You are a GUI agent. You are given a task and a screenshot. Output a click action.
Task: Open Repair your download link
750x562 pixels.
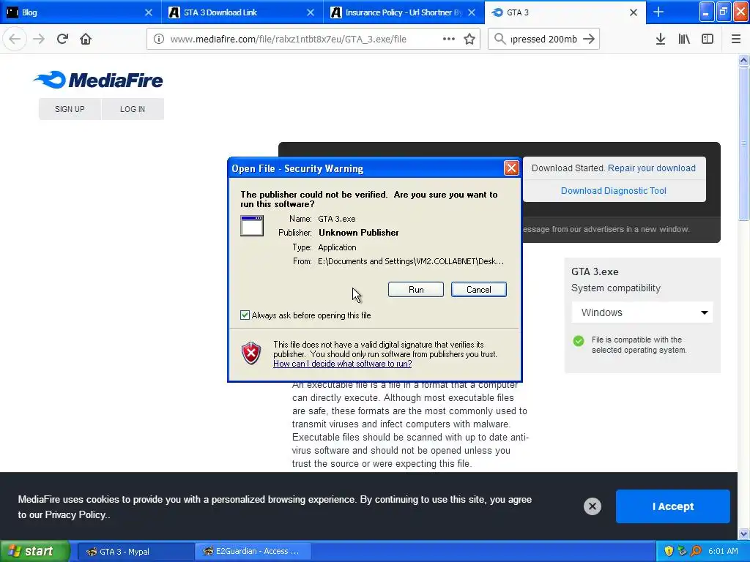tap(651, 168)
